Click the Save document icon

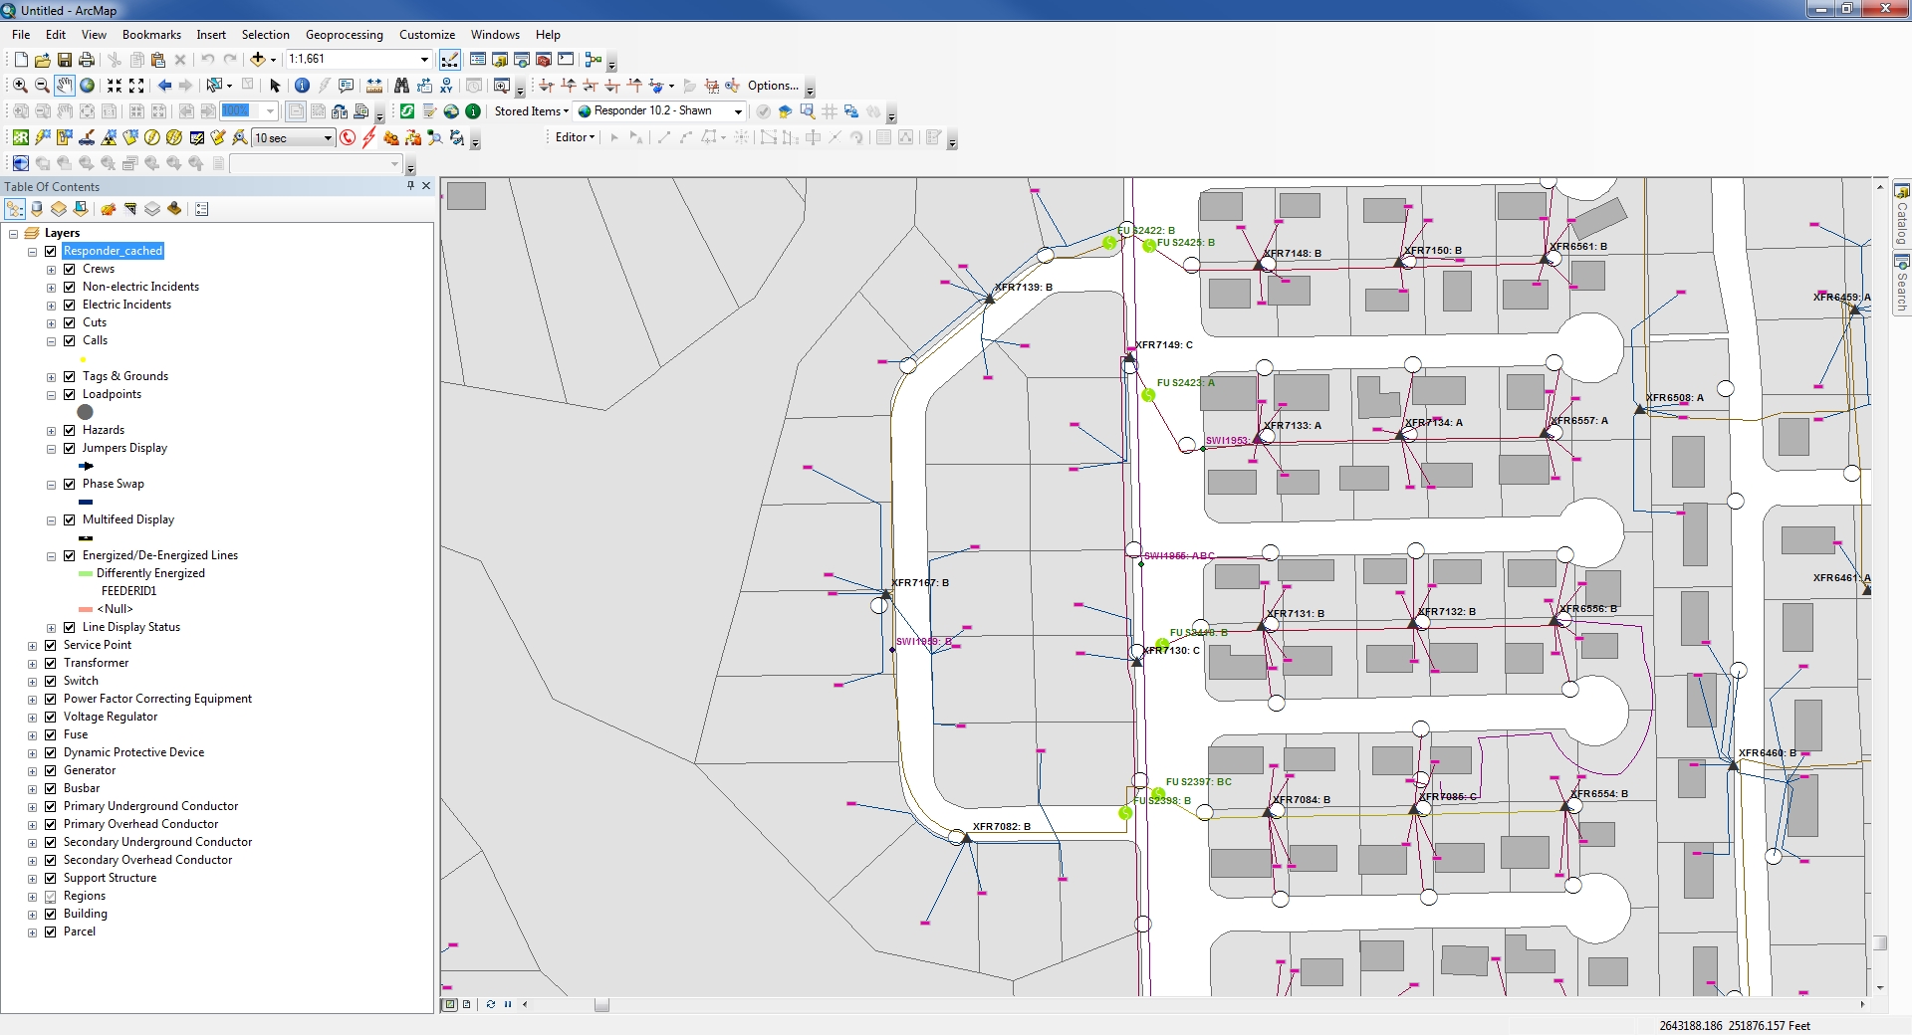[x=65, y=60]
